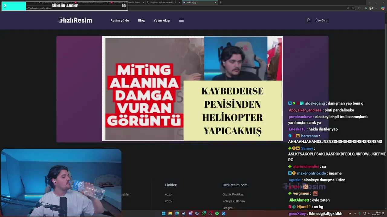The width and height of the screenshot is (387, 217).
Task: Open Microsoft Edge from the taskbar
Action: (177, 213)
